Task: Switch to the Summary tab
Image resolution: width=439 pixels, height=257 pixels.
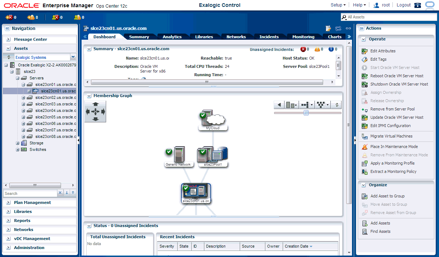Action: (139, 37)
